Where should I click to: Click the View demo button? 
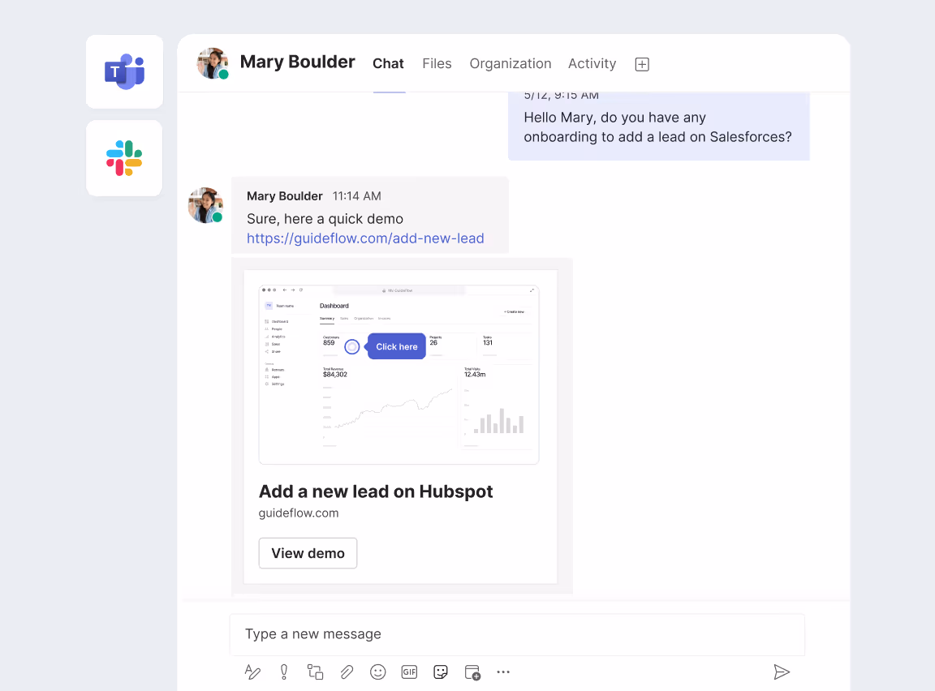(308, 553)
